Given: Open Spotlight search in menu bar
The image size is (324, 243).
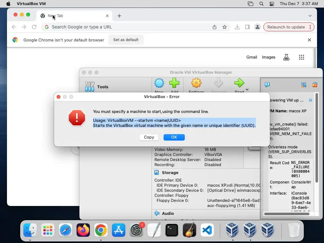Looking at the screenshot, I should (261, 4).
